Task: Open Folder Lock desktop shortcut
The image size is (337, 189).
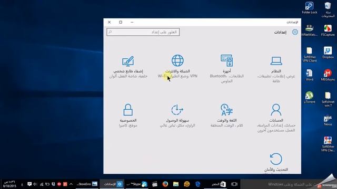Action: click(x=309, y=8)
